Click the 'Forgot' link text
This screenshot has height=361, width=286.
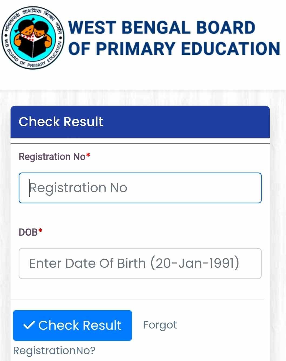[x=160, y=325]
